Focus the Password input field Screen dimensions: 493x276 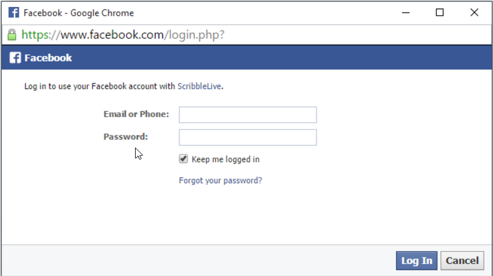tap(248, 137)
